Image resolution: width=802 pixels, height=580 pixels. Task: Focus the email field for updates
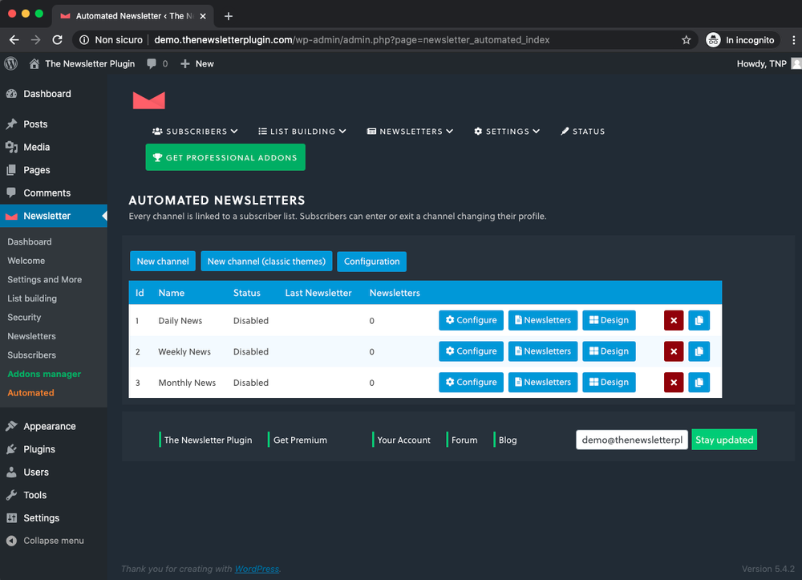pyautogui.click(x=632, y=440)
